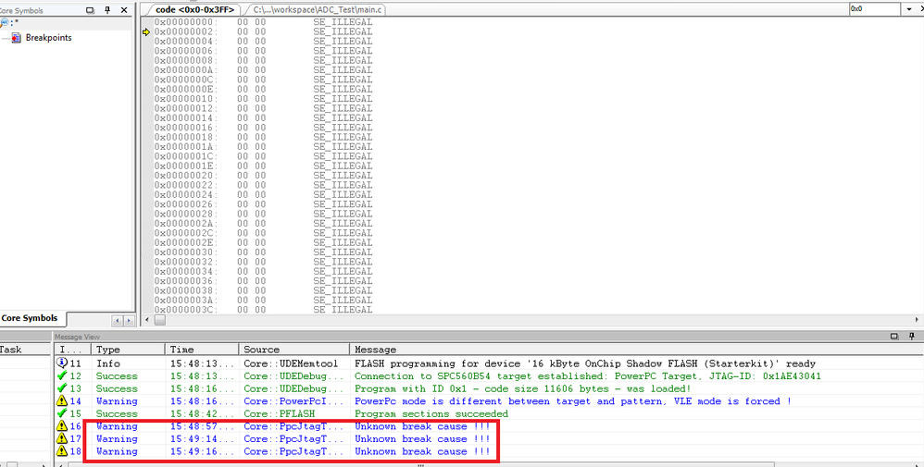Click the 0x0 address input field

(x=875, y=9)
